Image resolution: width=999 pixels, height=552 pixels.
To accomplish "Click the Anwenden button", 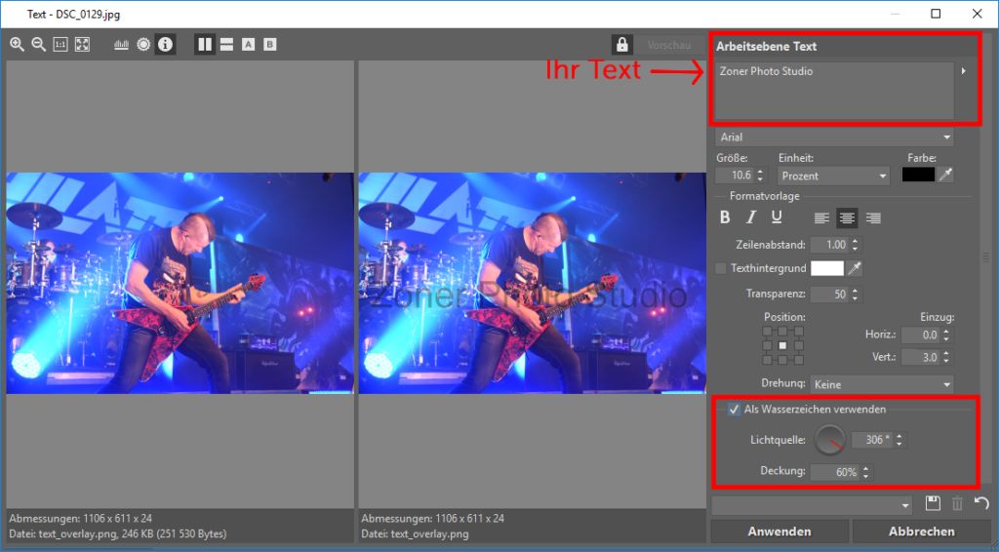I will tap(779, 532).
